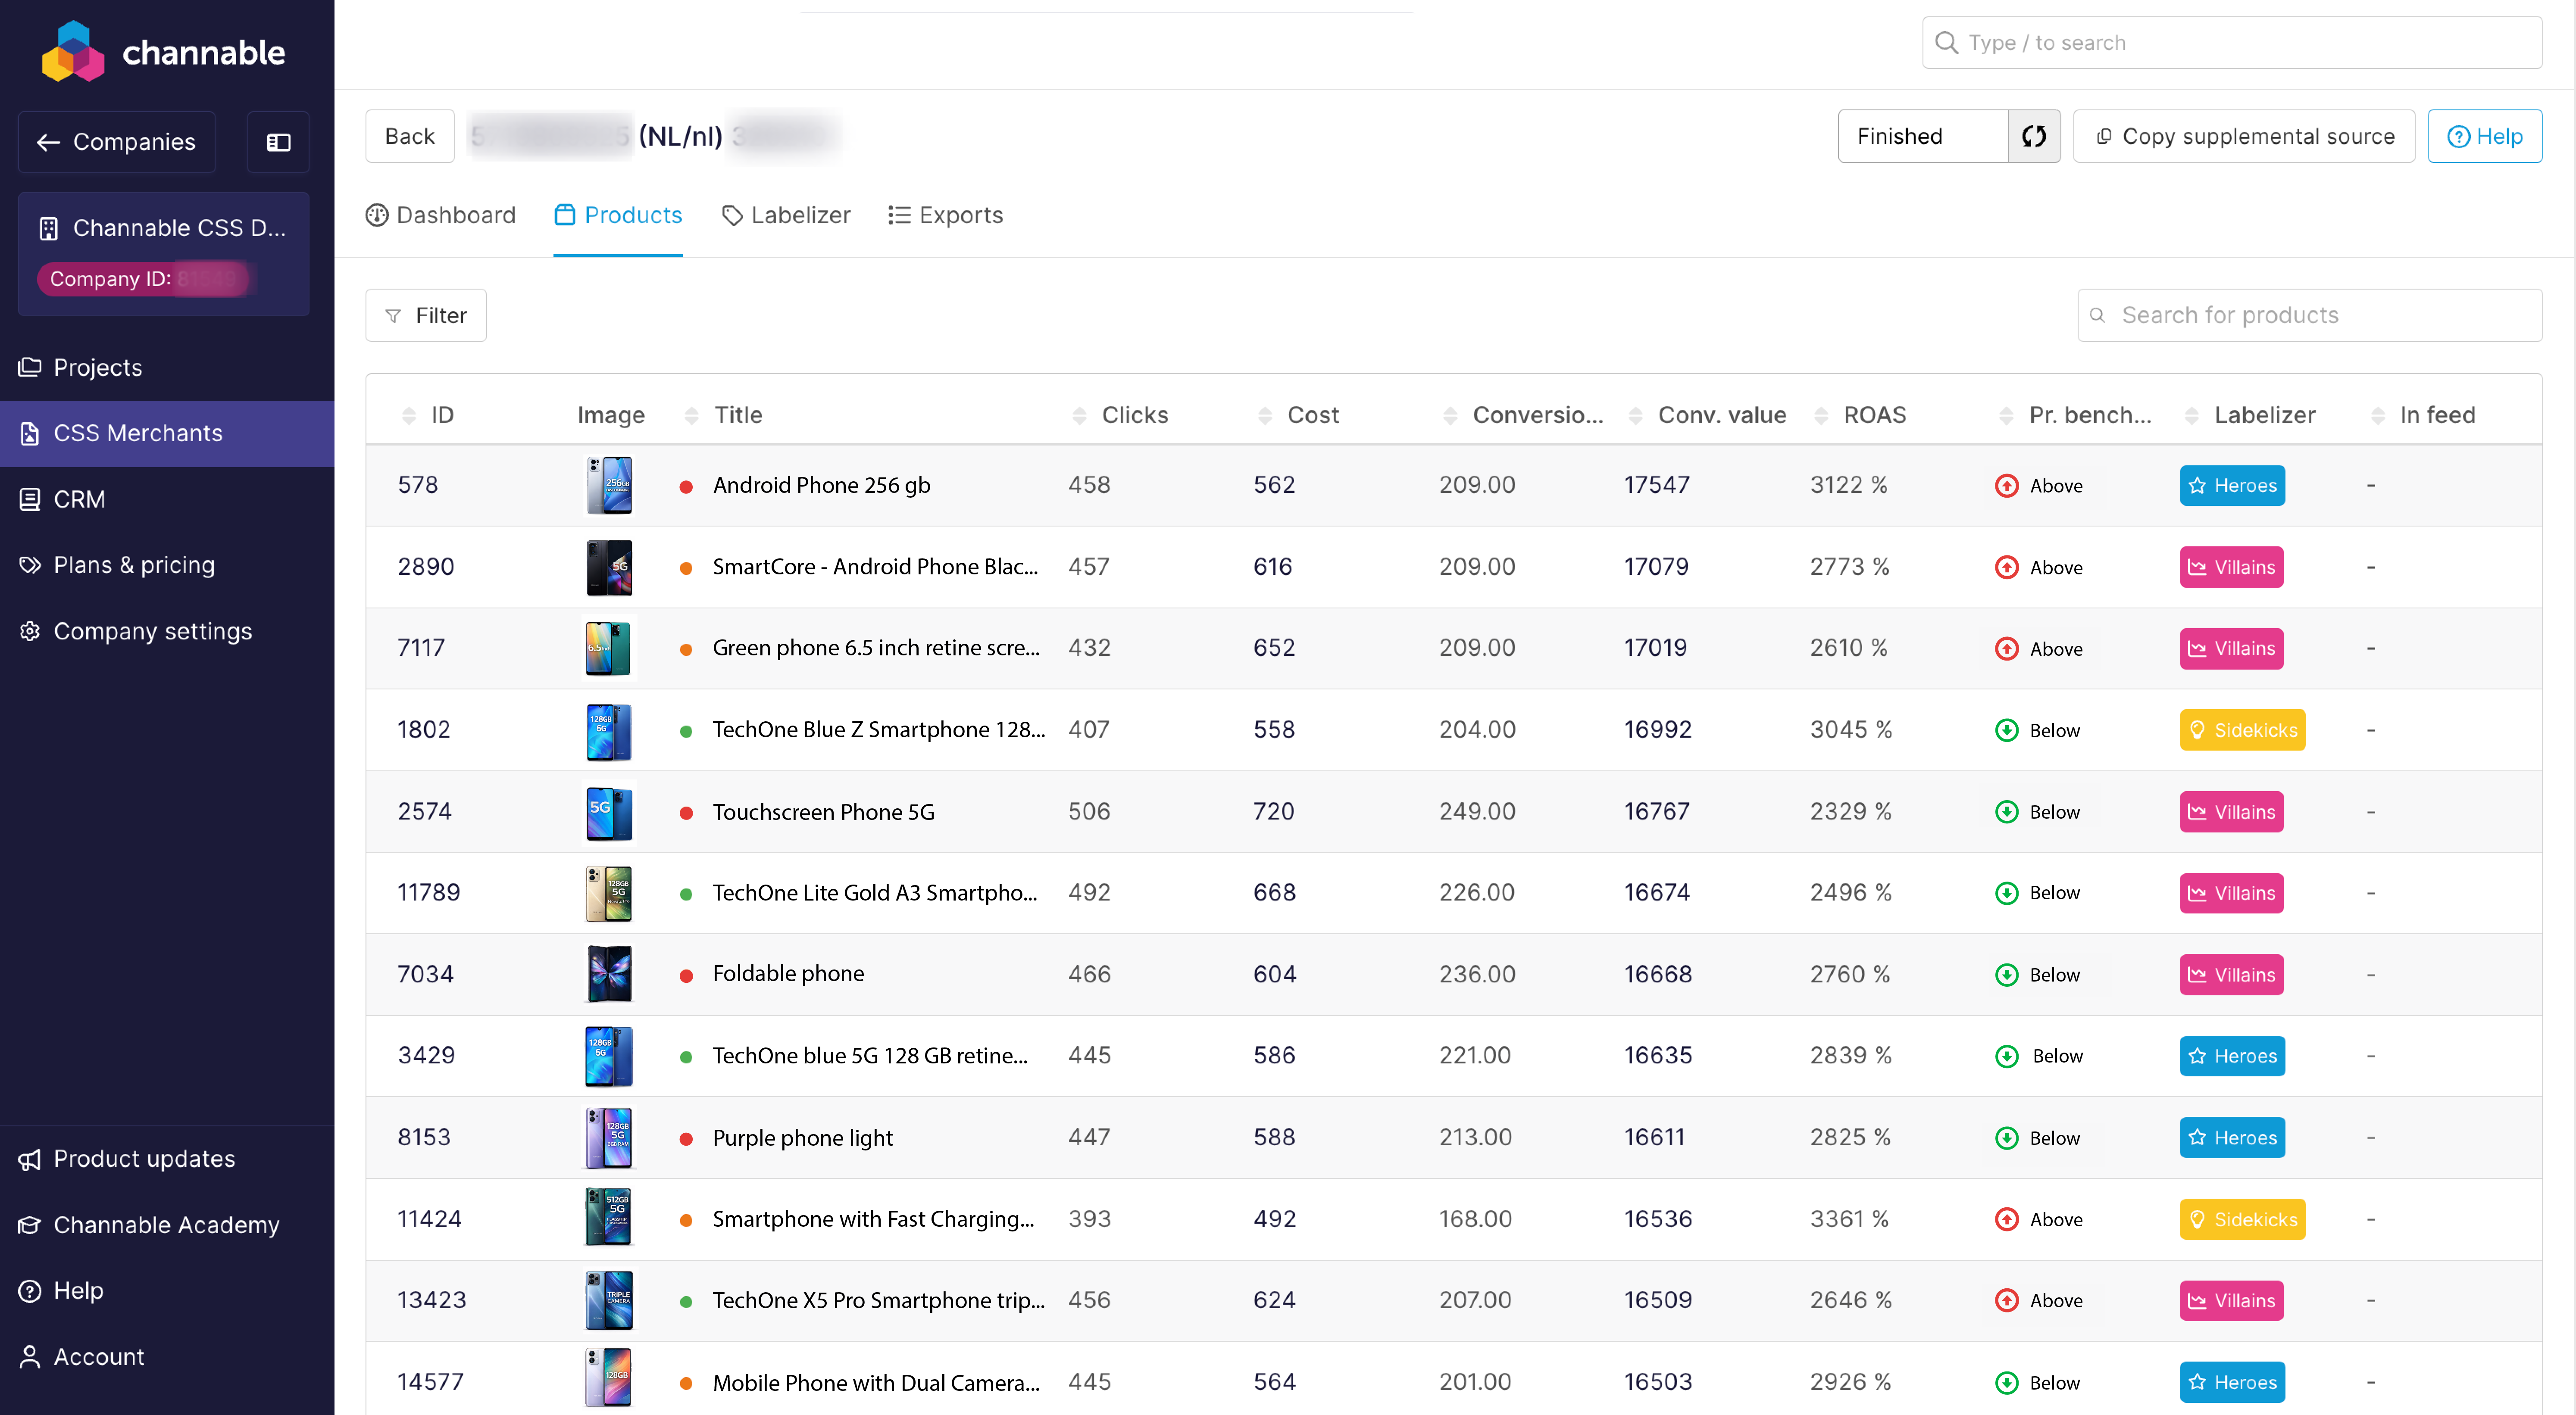Viewport: 2576px width, 1415px height.
Task: Toggle the sidebar collapse icon
Action: [x=278, y=142]
